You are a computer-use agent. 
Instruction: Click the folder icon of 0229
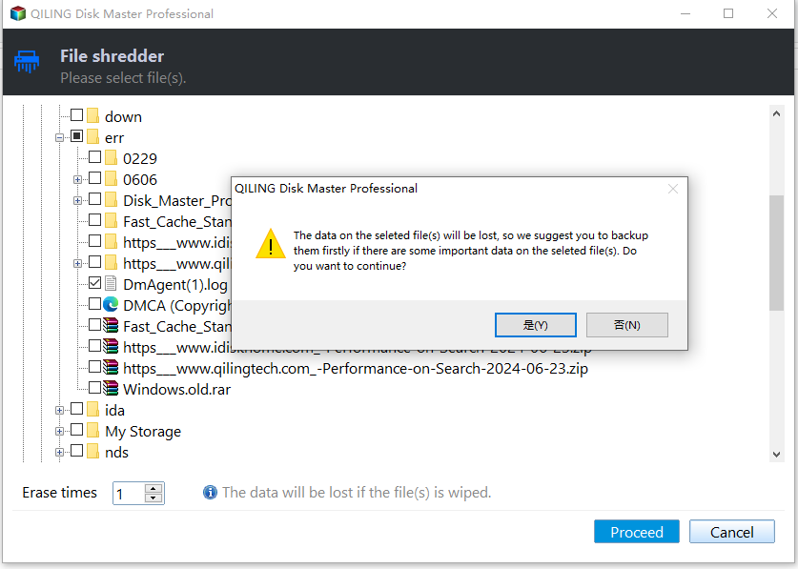pyautogui.click(x=111, y=158)
